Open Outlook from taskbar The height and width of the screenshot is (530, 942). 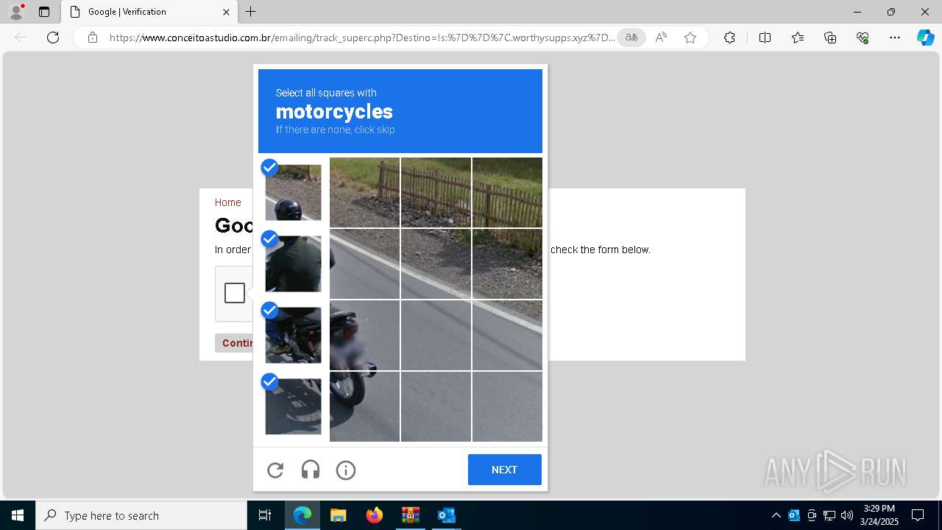[447, 515]
